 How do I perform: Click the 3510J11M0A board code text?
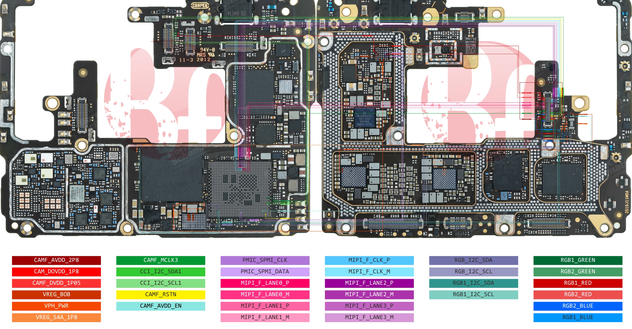[x=627, y=202]
